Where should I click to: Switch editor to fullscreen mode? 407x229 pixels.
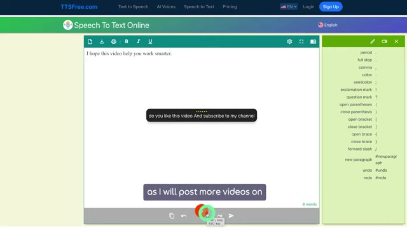(x=301, y=41)
